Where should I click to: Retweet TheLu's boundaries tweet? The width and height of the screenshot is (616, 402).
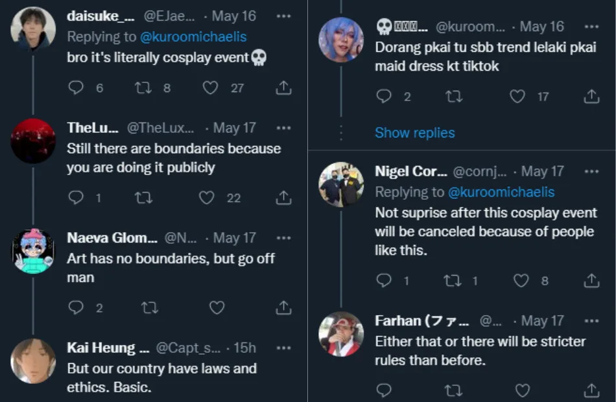pos(143,198)
